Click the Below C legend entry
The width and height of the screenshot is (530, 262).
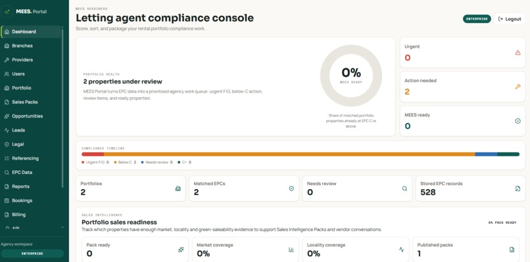point(125,162)
